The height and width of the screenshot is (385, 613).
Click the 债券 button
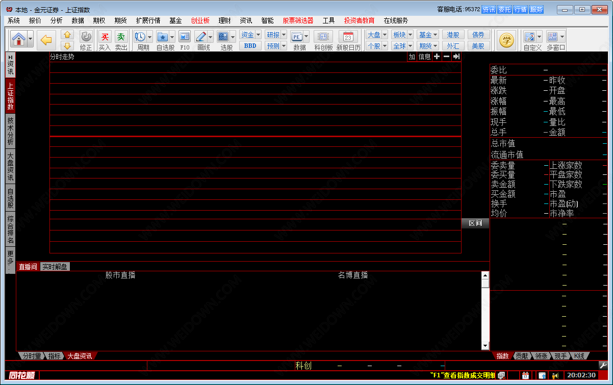click(x=478, y=35)
